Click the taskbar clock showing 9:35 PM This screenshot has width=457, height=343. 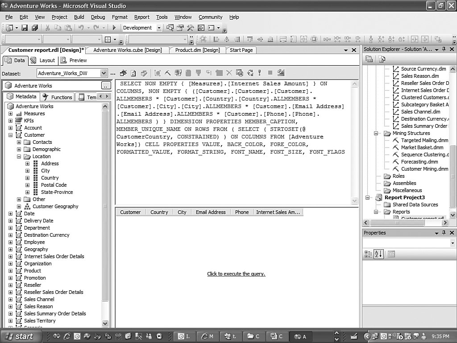(440, 337)
